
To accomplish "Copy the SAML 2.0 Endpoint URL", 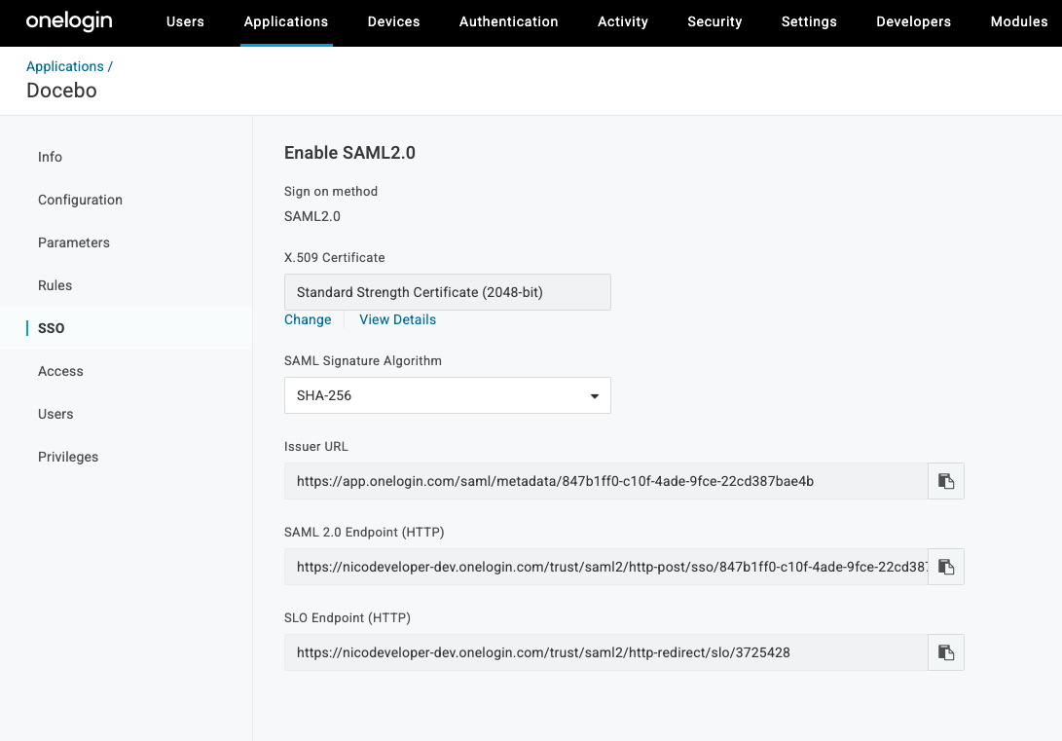I will [x=945, y=567].
